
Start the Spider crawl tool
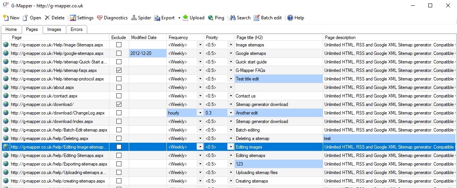(x=134, y=18)
